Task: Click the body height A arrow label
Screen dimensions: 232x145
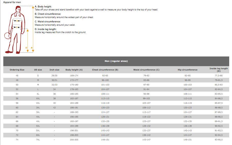Action: (x=32, y=48)
